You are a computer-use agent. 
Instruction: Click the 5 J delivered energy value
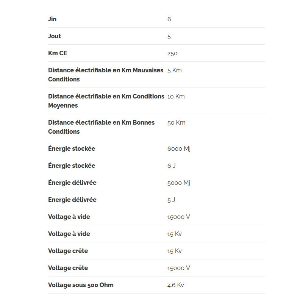point(171,200)
